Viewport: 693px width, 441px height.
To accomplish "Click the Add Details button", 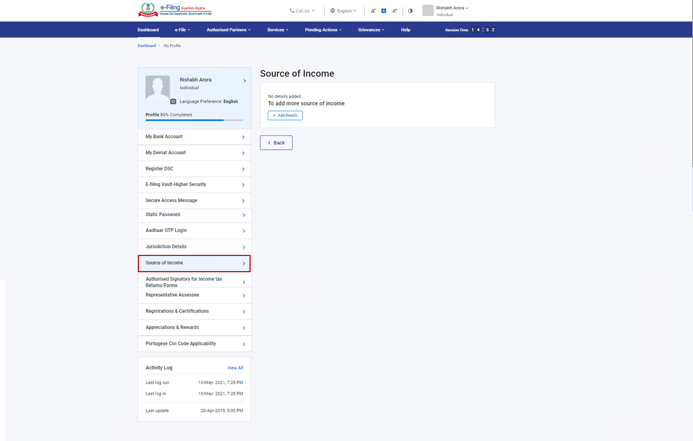I will pyautogui.click(x=285, y=115).
